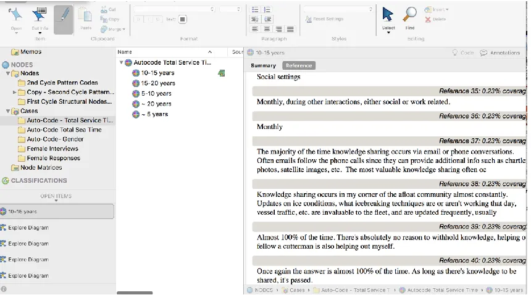Toggle the Annotations button
This screenshot has height=295, width=531.
tap(500, 53)
